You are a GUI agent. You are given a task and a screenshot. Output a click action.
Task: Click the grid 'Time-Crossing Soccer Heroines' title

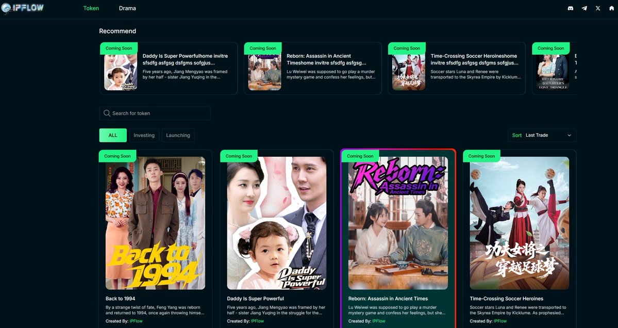coord(507,299)
